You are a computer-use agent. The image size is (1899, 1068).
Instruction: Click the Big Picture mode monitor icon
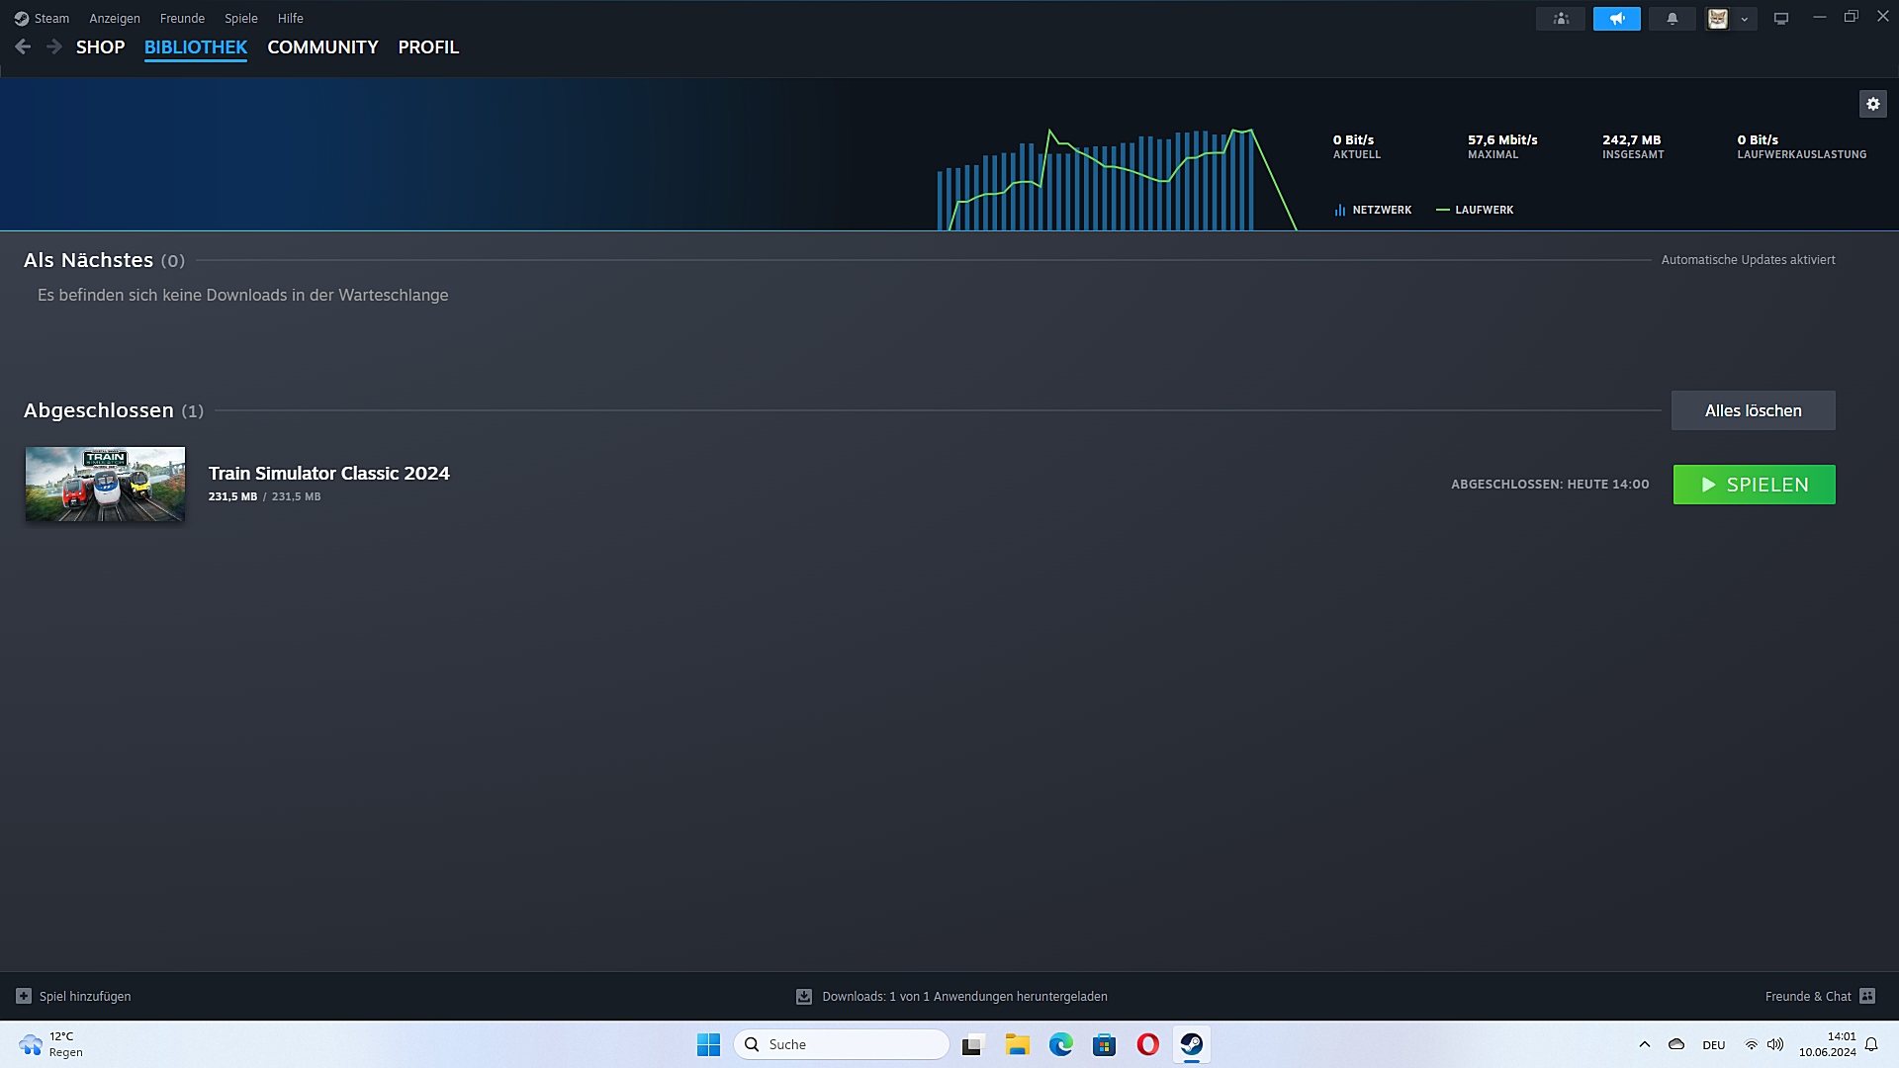(1780, 19)
